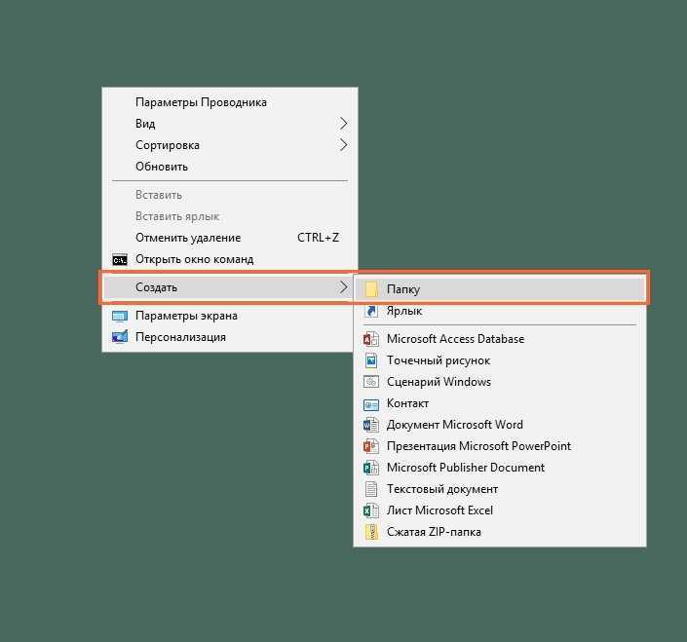
Task: Click the Microsoft Access Database icon
Action: [371, 339]
